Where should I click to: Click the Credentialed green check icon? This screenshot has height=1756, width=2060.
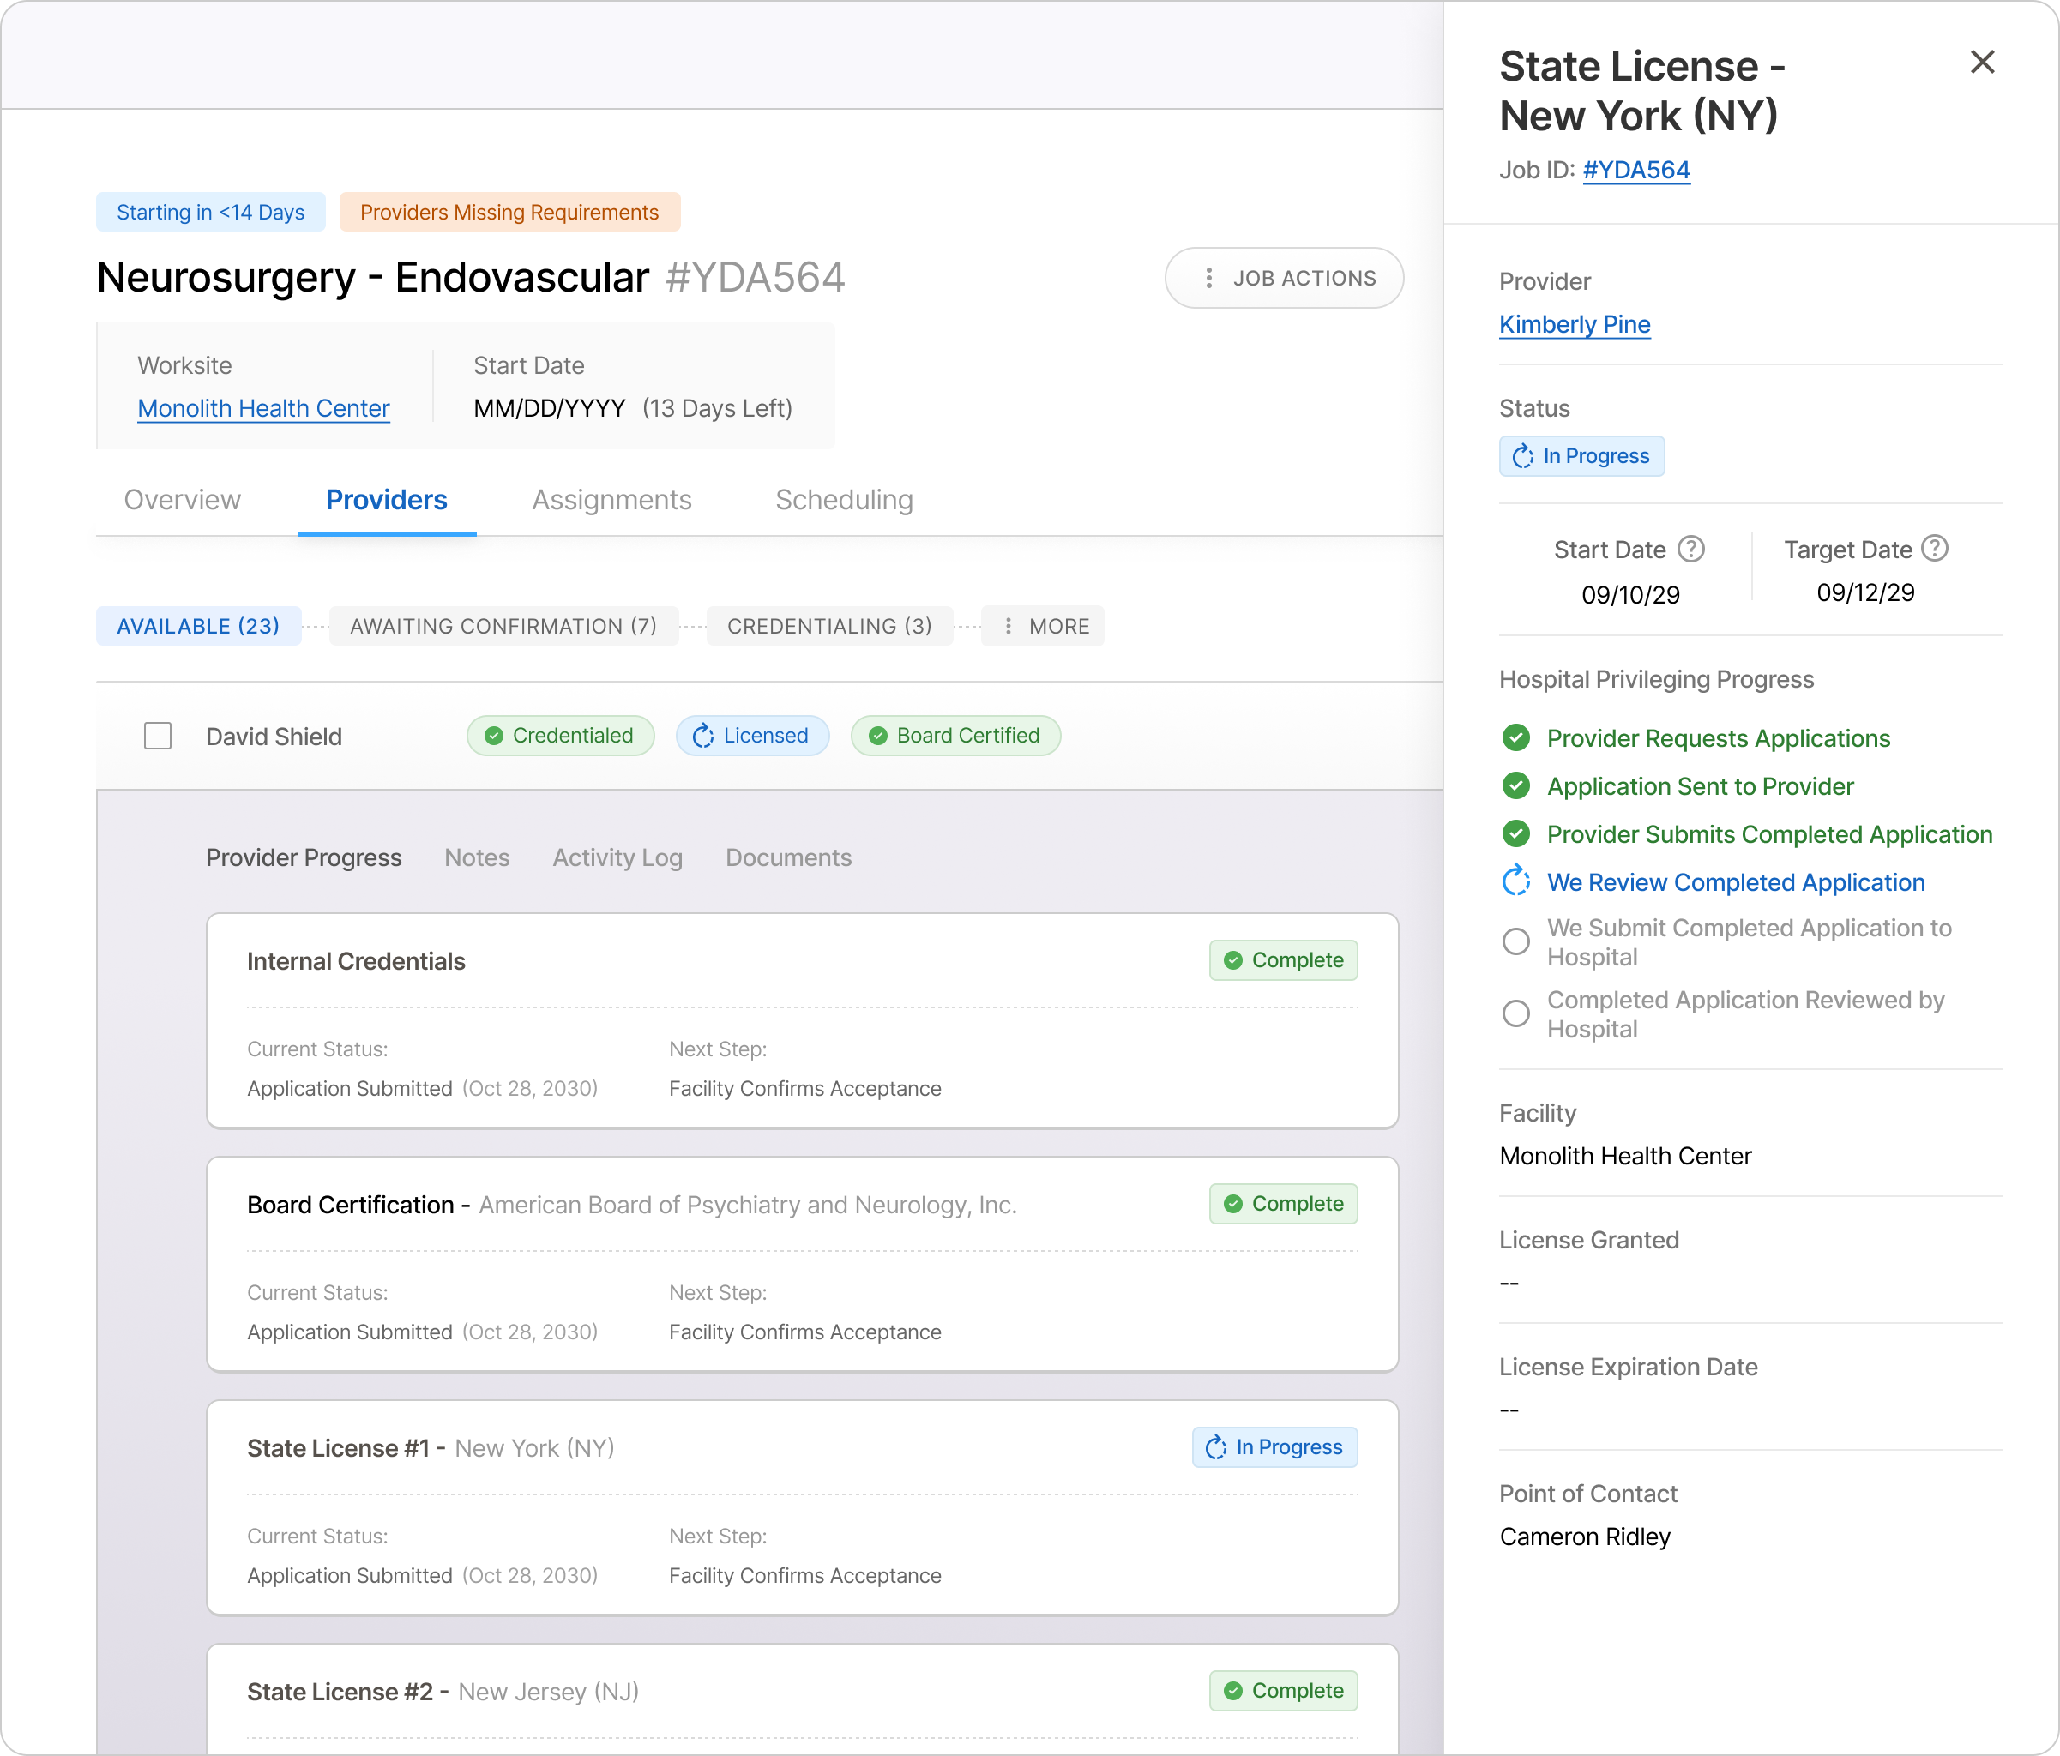pos(493,736)
